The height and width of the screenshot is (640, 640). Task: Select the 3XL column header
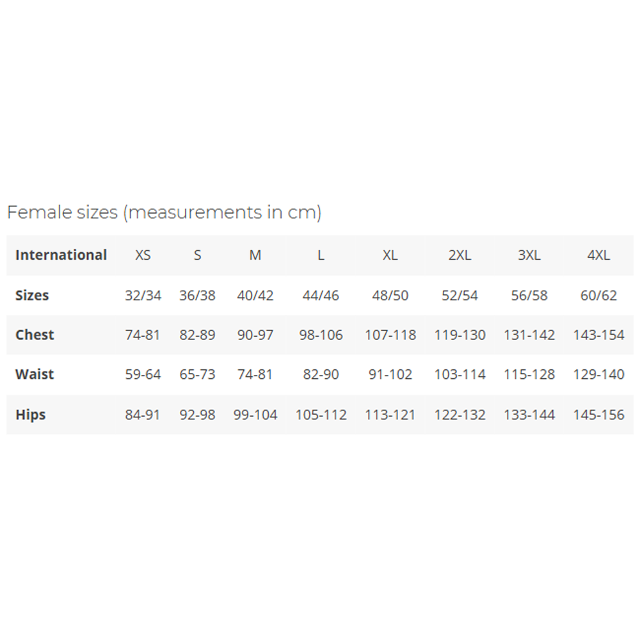click(x=529, y=255)
